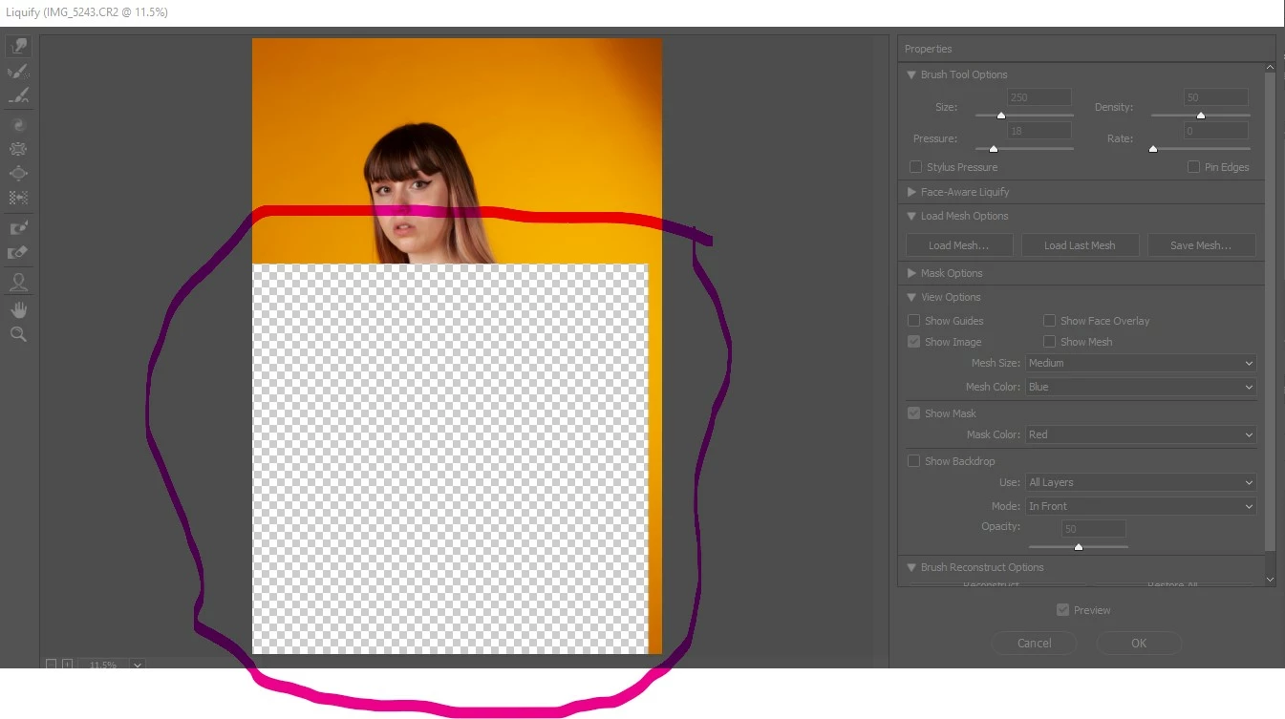The image size is (1285, 719).
Task: Enable Show Mesh checkbox
Action: click(x=1050, y=342)
